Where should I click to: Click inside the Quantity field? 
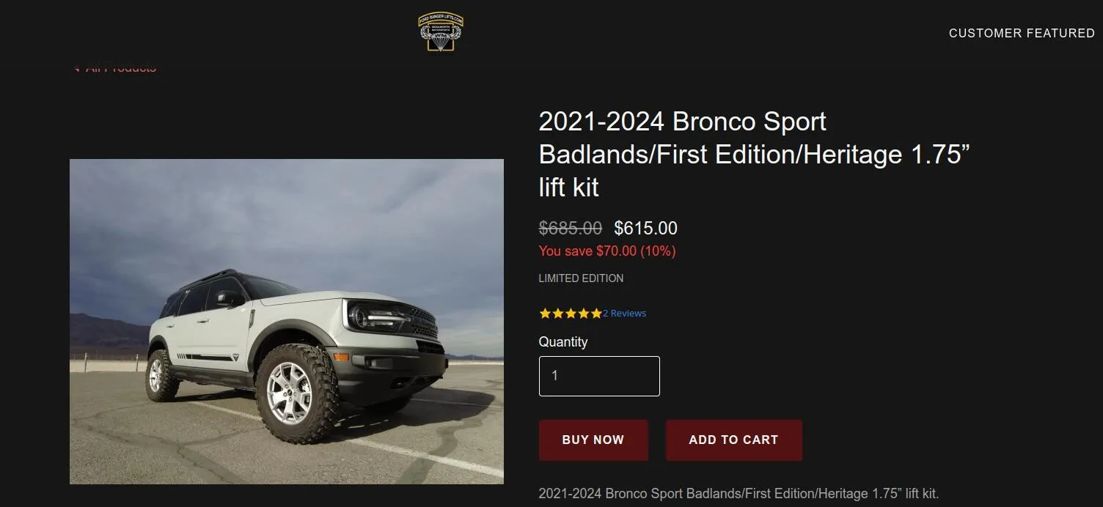[x=598, y=376]
